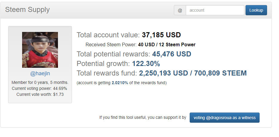
Task: Click the 2,250,193 USD / 700,809 STEEM amount
Action: [193, 73]
